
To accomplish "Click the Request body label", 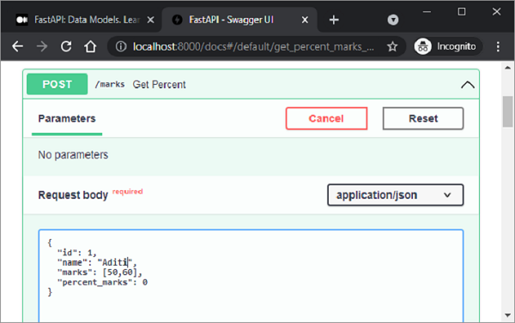I will coord(73,195).
